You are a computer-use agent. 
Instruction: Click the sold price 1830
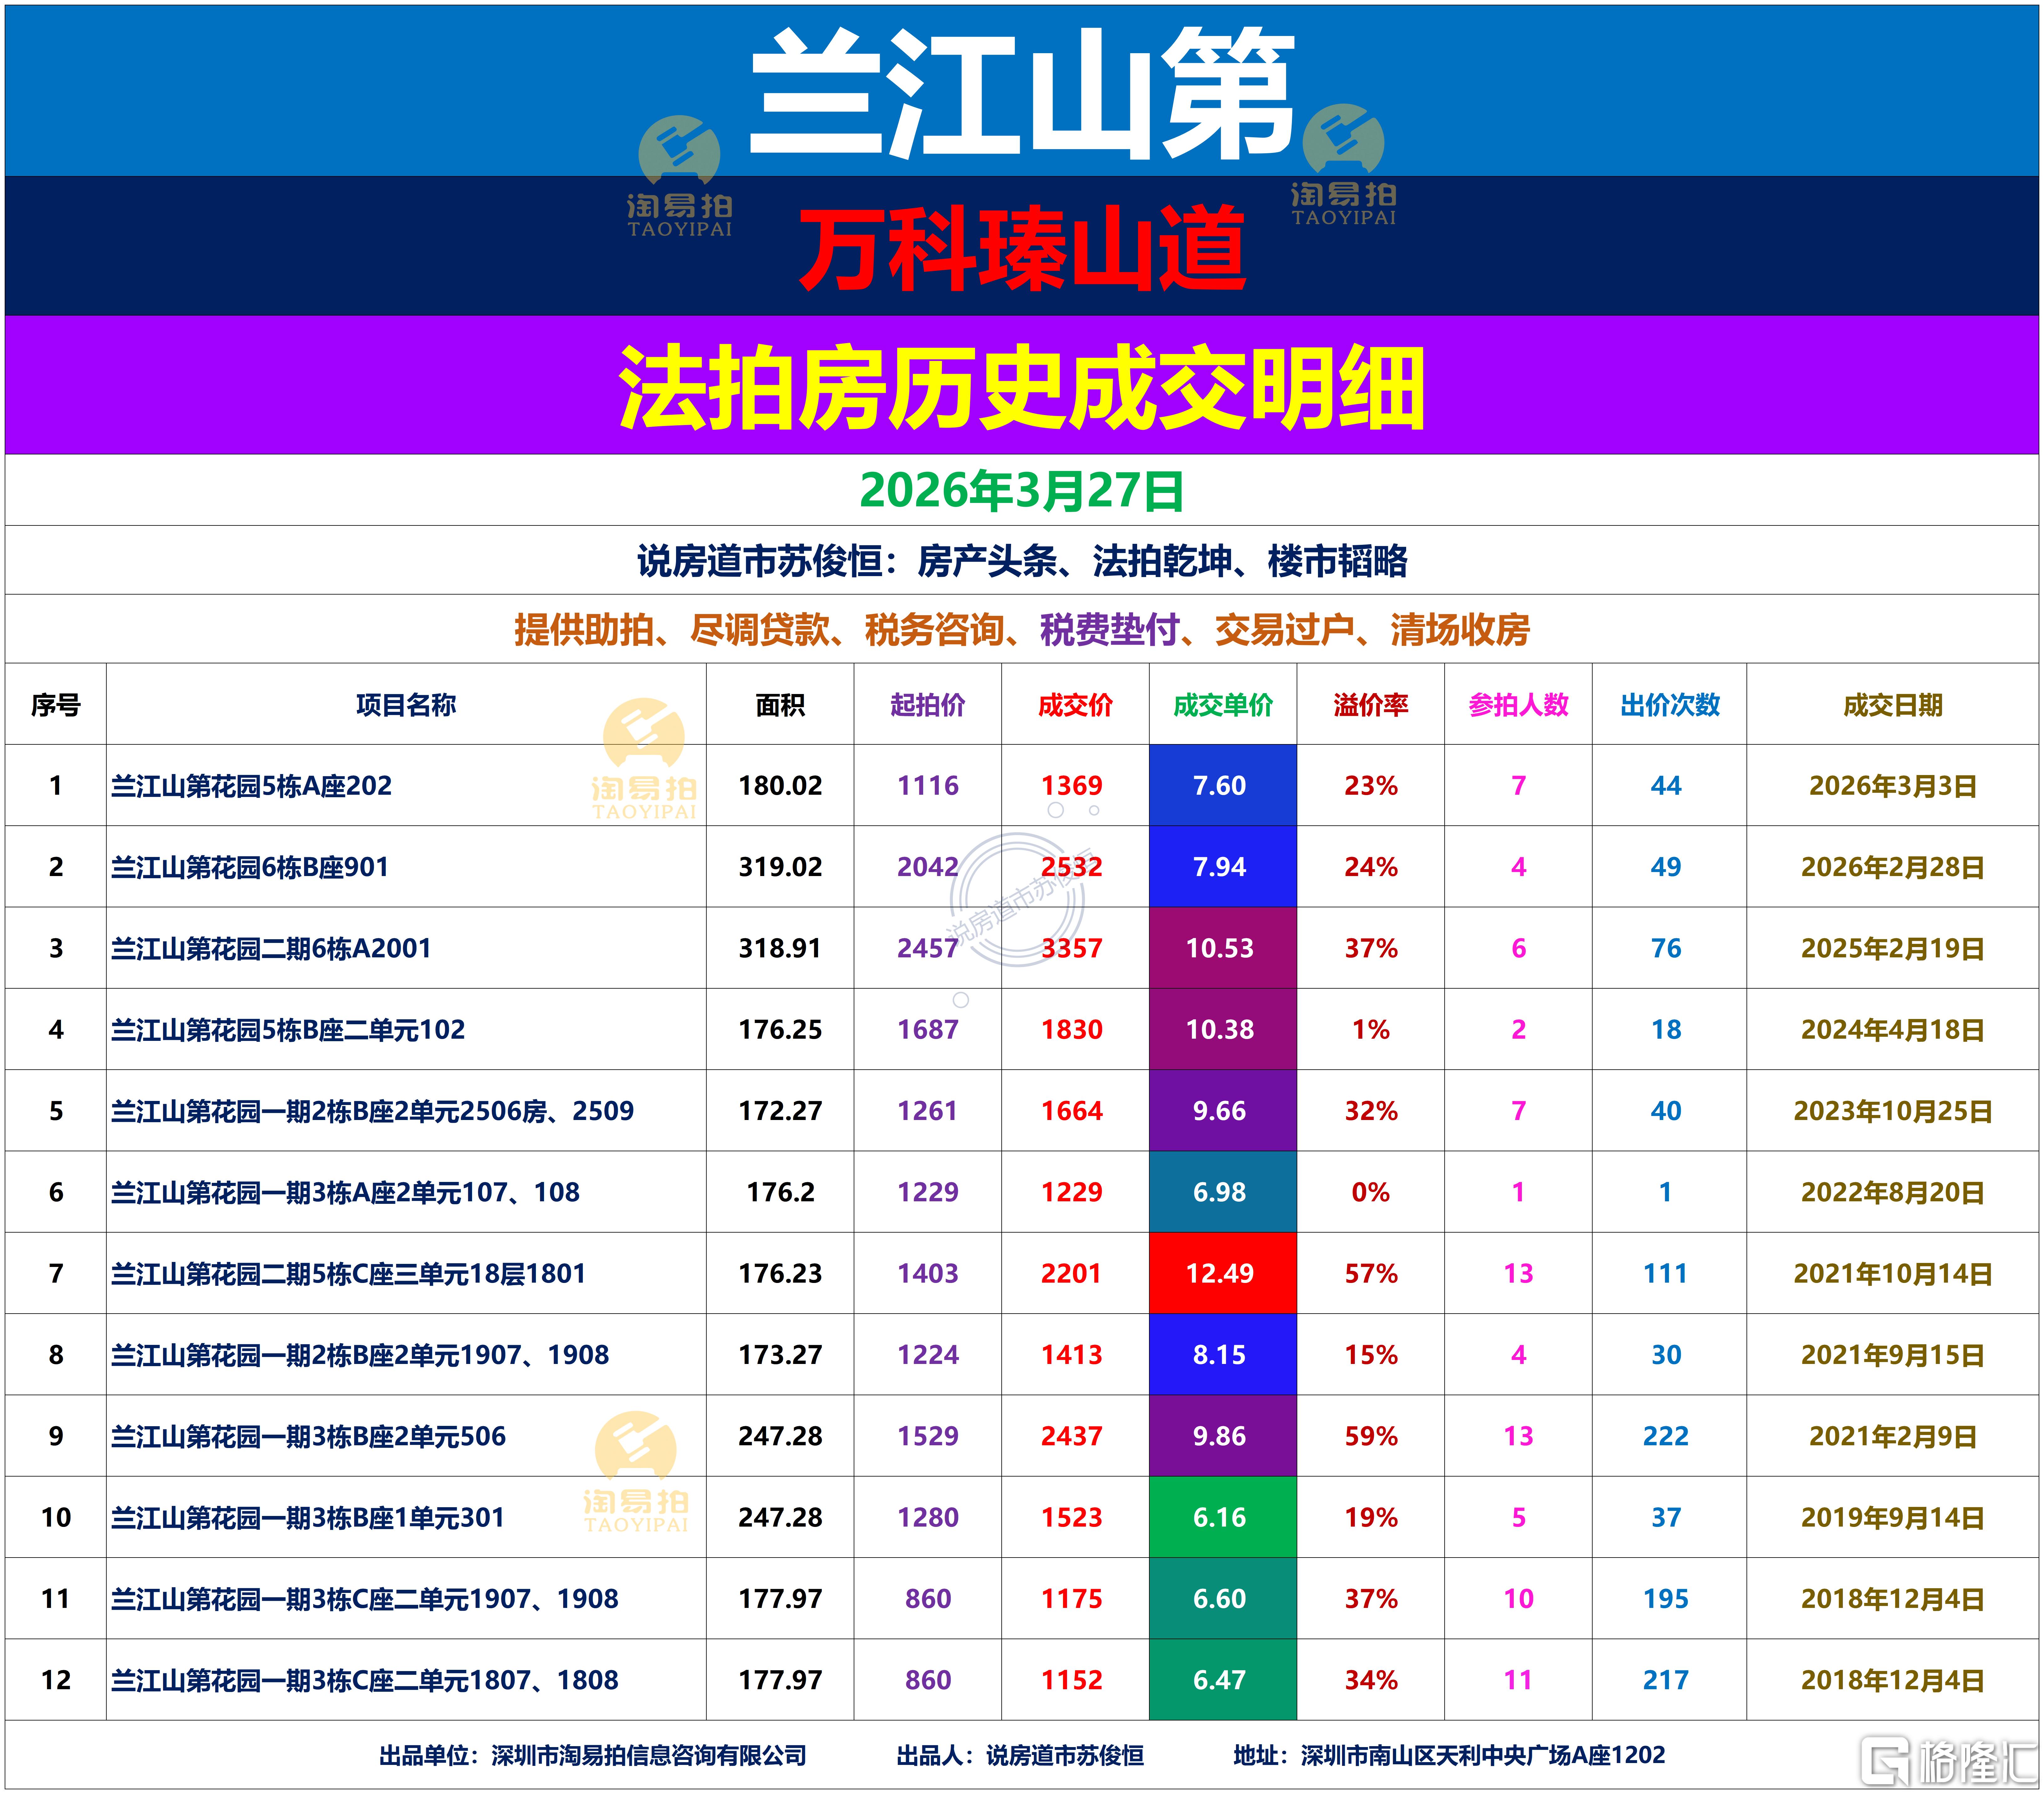(1072, 1029)
